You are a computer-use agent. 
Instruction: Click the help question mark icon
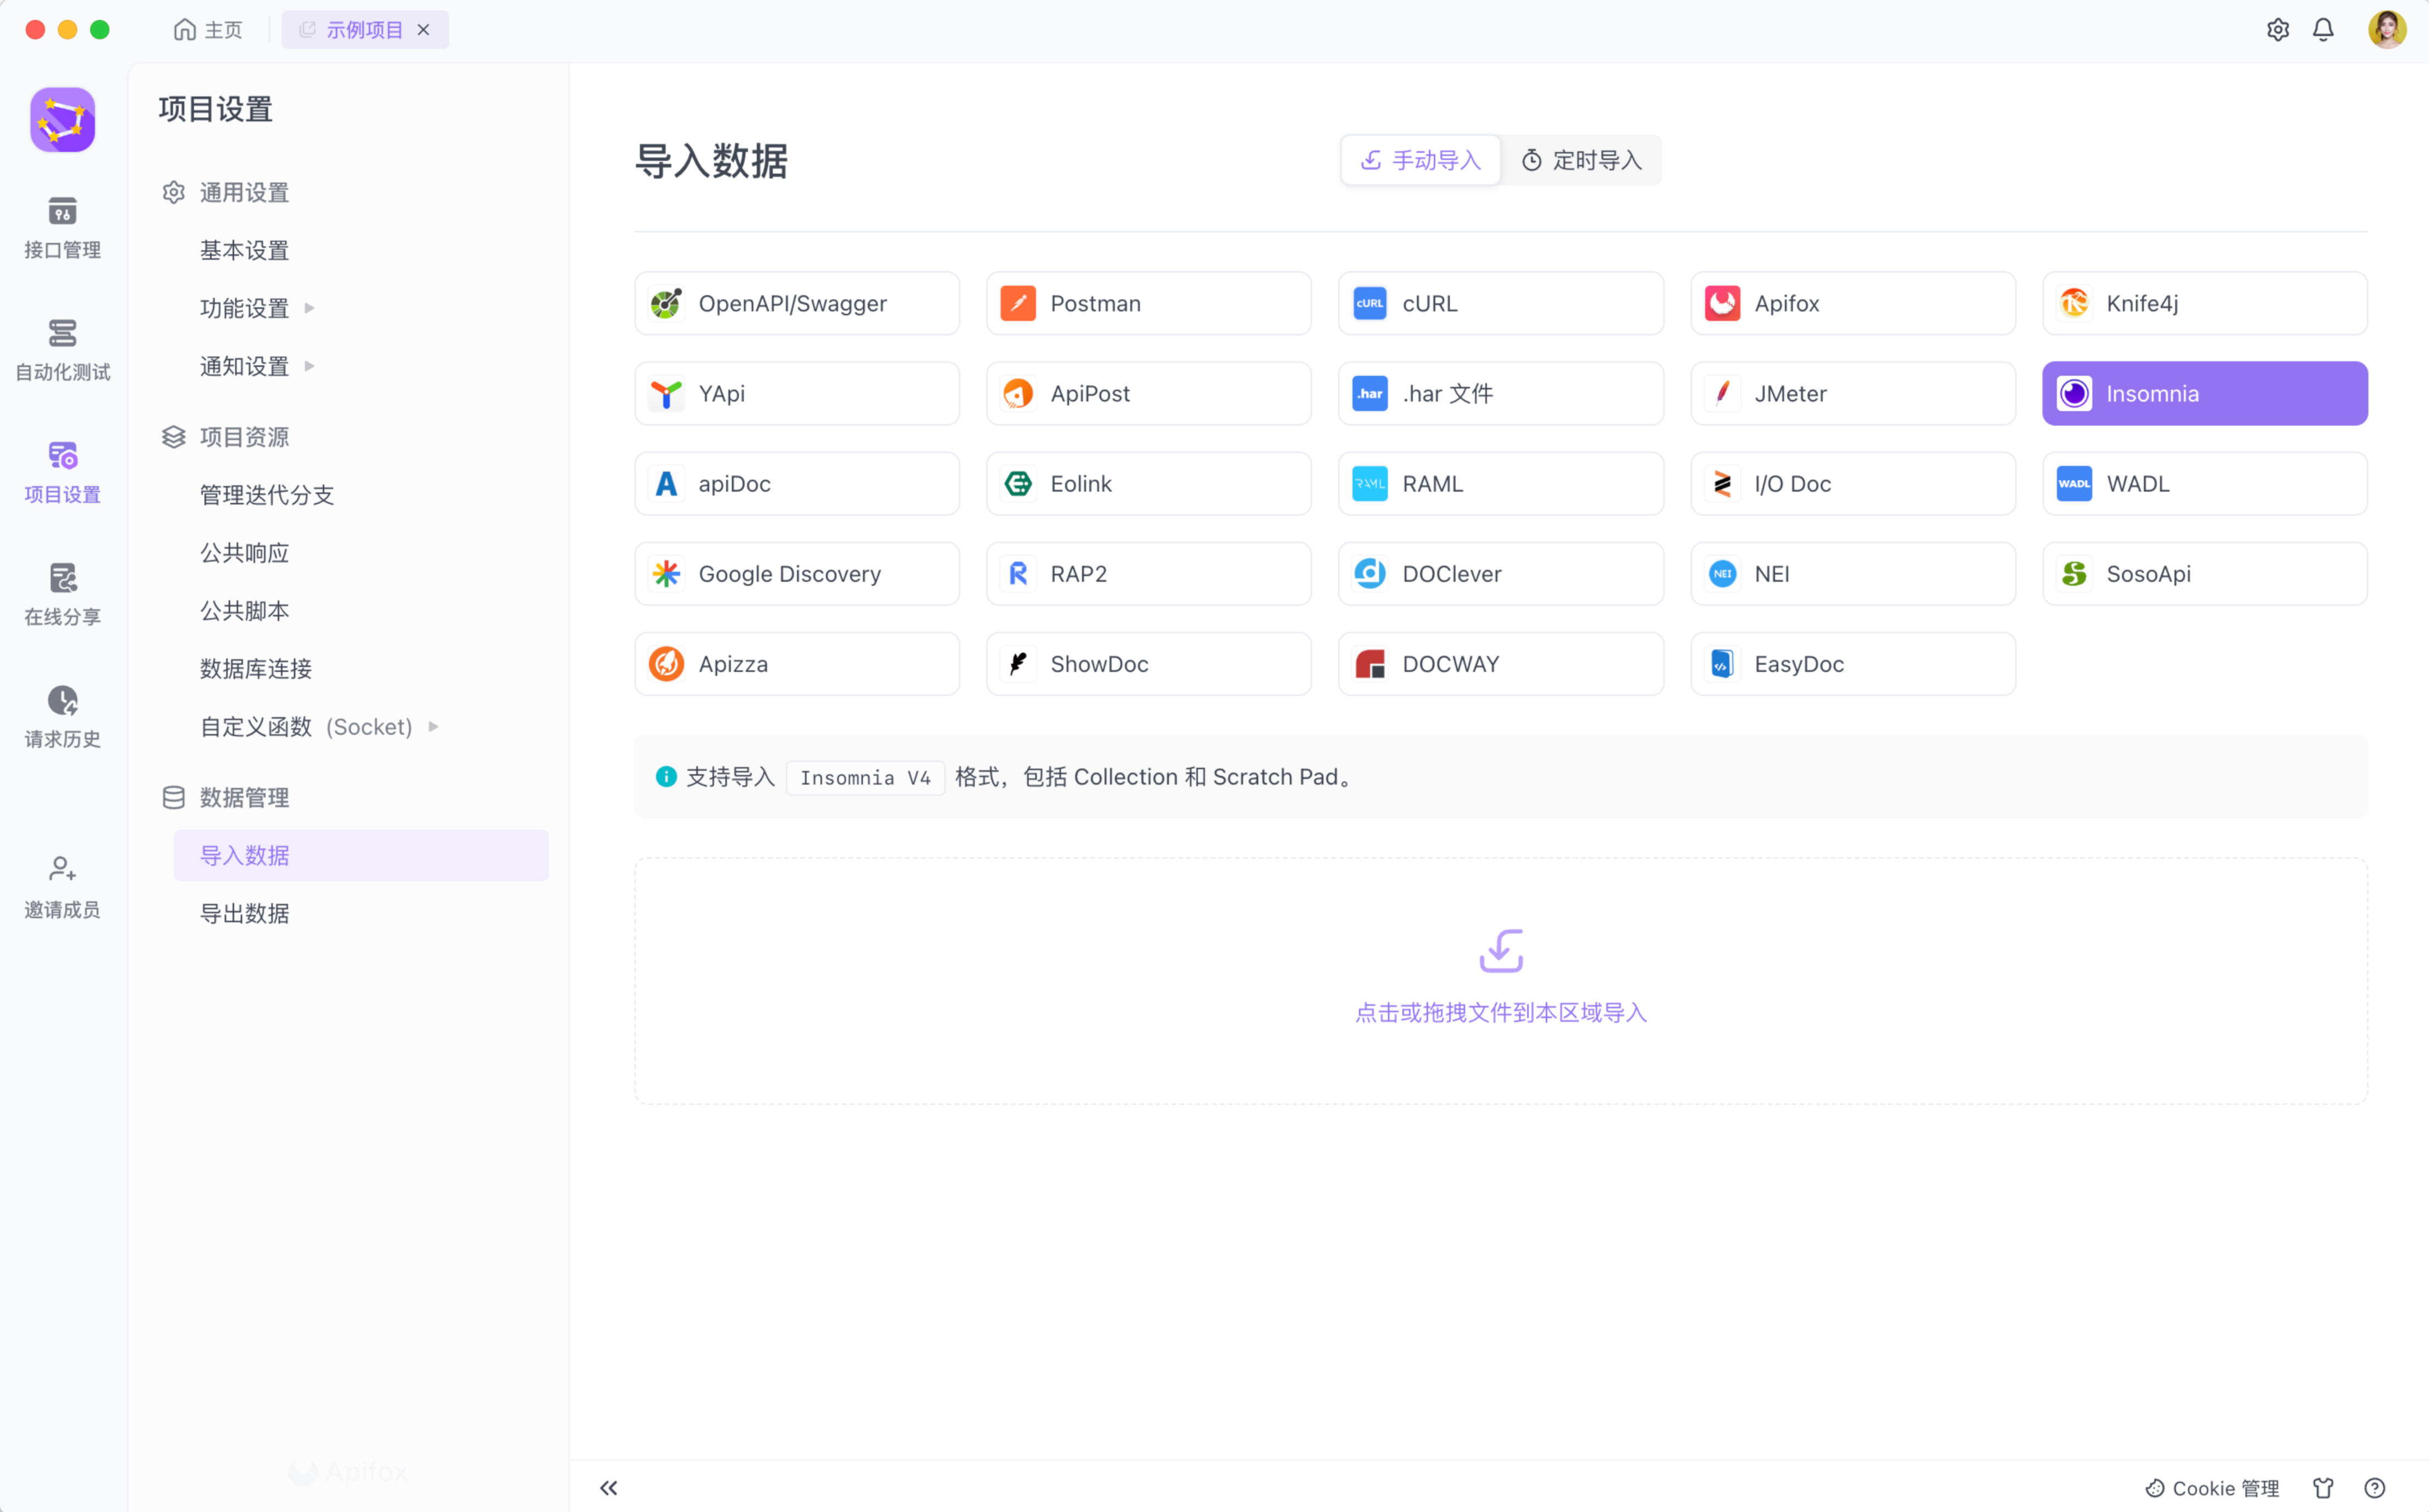click(2374, 1487)
